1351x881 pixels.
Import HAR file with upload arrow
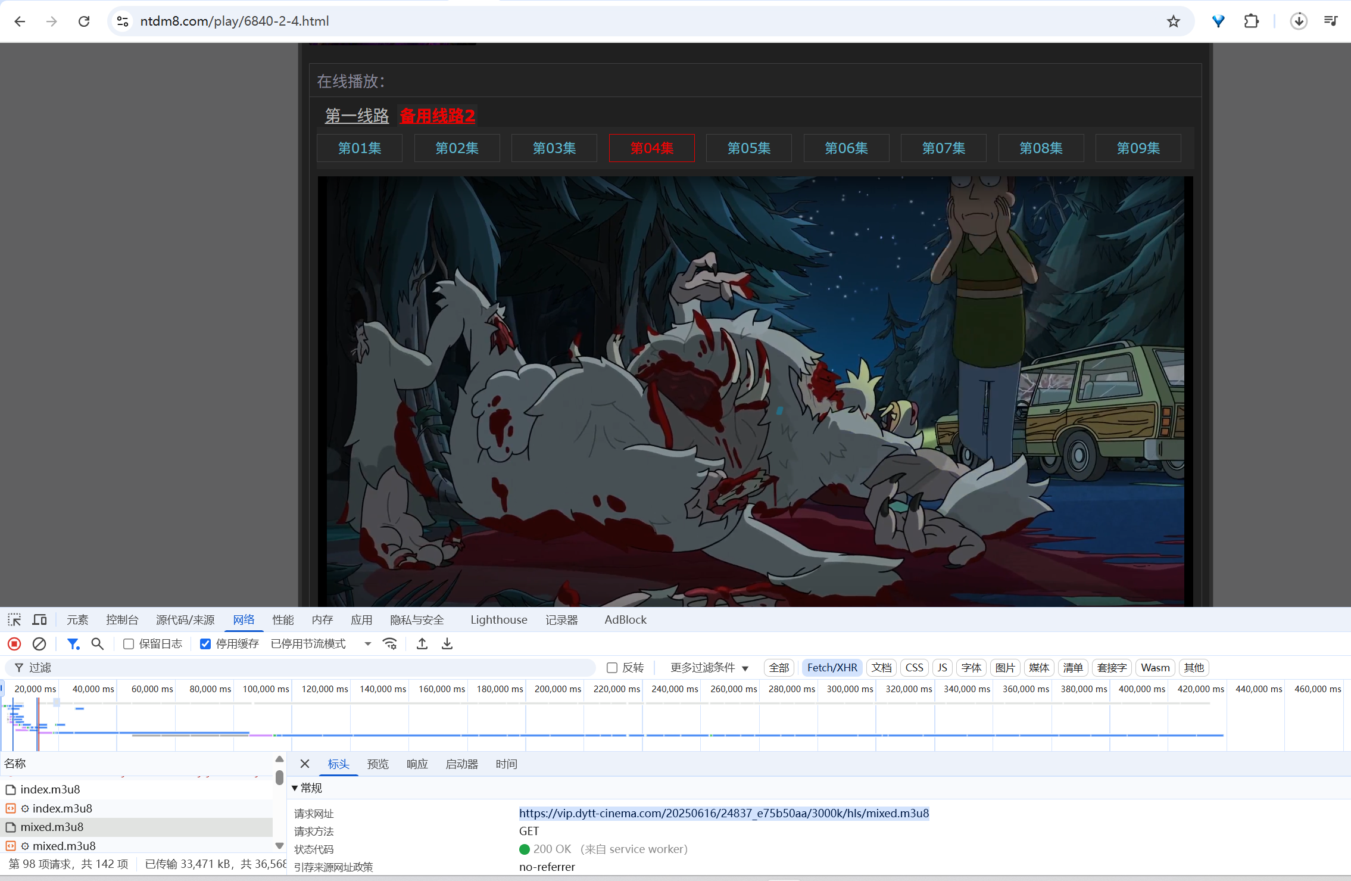pos(422,643)
